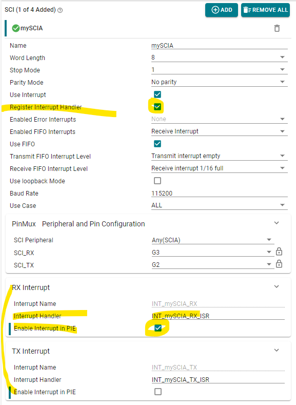
Task: Open the SCI_TX pin dropdown G2
Action: click(213, 265)
